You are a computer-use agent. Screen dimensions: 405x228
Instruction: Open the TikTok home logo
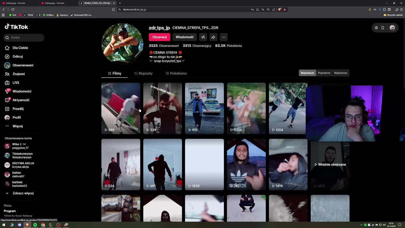16,27
